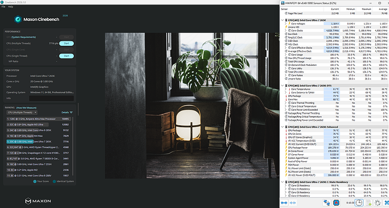Collapse the 265K: DTS section
389x208 pixels.
tap(282, 86)
